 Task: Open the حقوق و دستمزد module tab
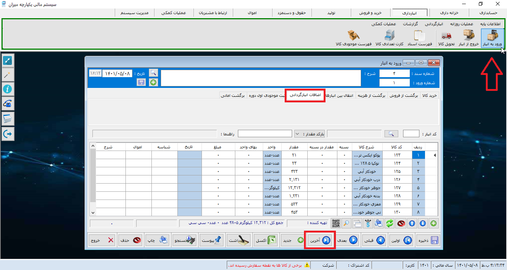click(292, 13)
